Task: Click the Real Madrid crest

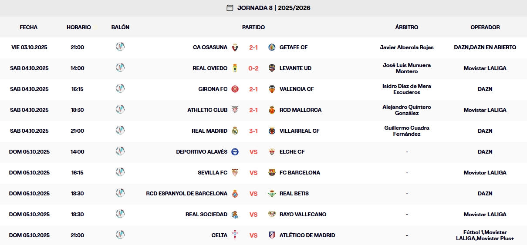Action: [235, 131]
